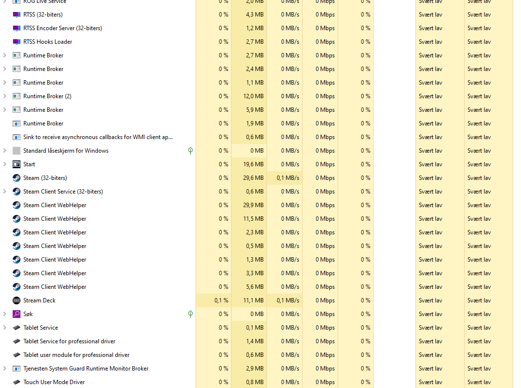This screenshot has height=388, width=521.
Task: Click 0 Mbps network value in Start row
Action: (x=325, y=164)
